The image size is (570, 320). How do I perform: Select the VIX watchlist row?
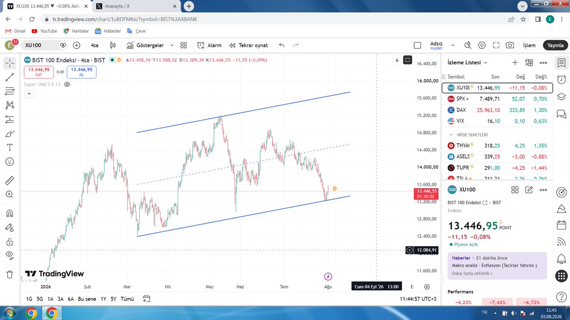point(497,121)
